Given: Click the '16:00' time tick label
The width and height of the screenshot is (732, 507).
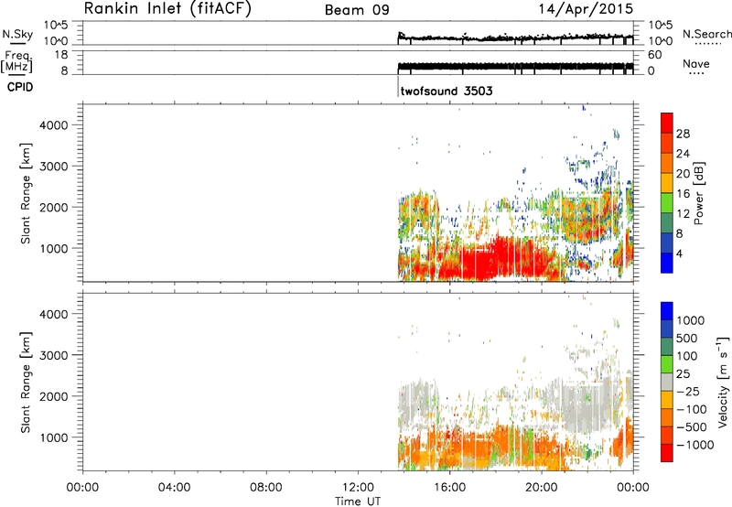Looking at the screenshot, I should tap(449, 488).
